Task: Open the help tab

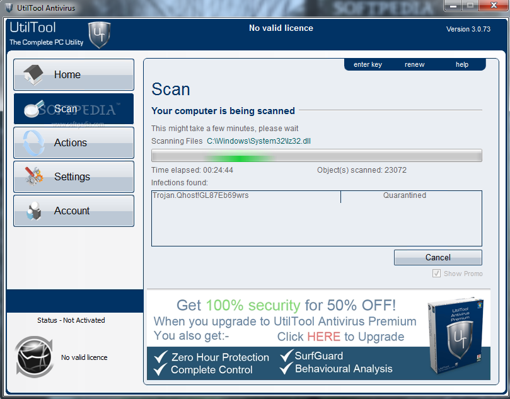Action: tap(462, 64)
